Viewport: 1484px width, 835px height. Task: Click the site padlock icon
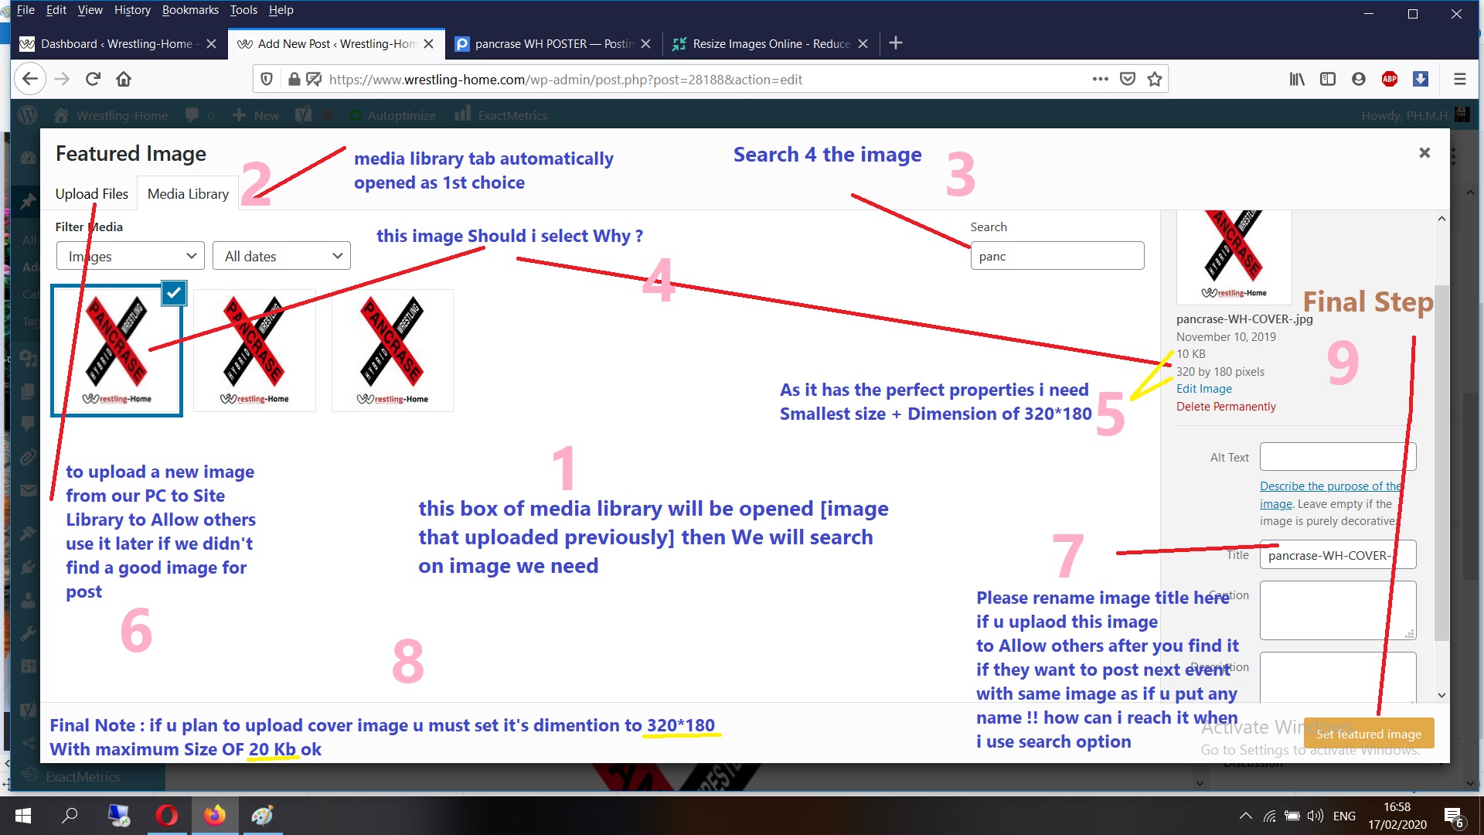click(x=294, y=79)
